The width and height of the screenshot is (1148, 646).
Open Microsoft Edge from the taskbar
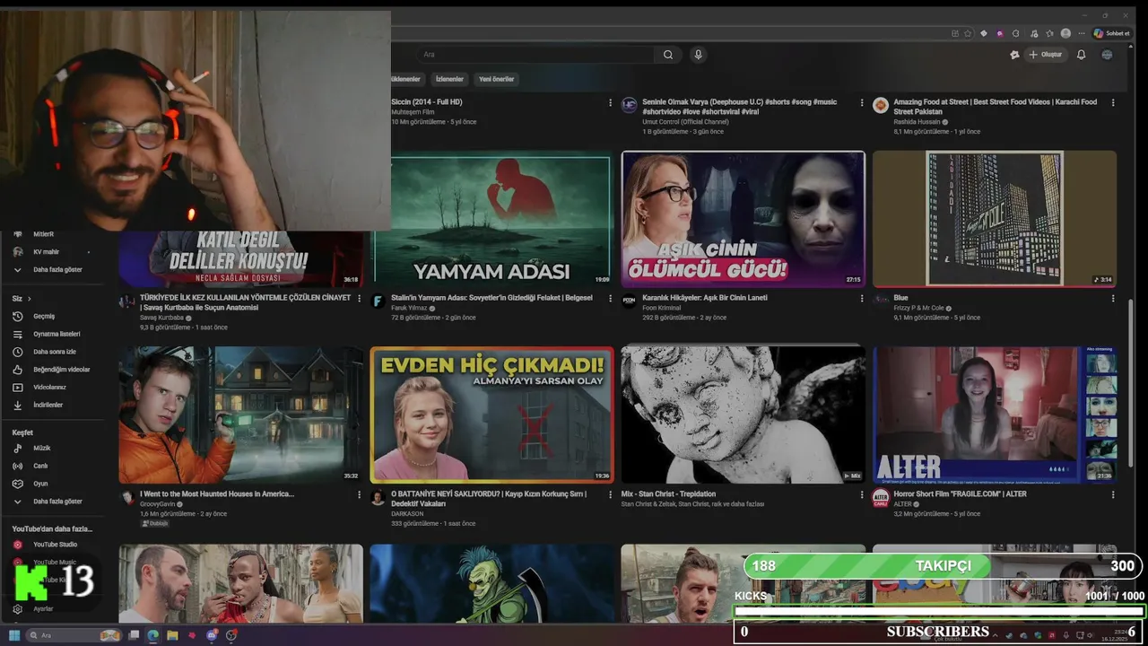[153, 635]
